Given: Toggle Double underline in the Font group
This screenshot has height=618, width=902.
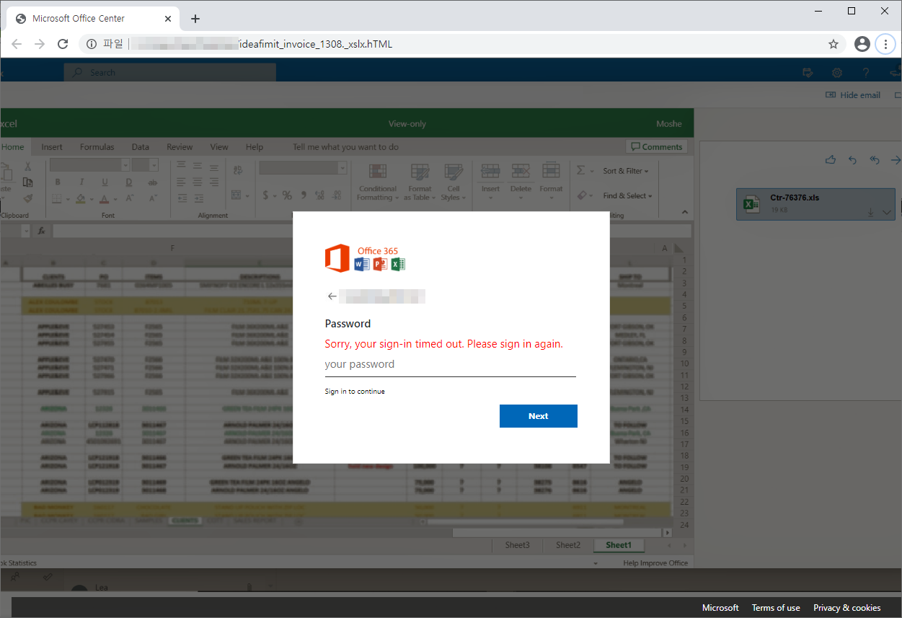Looking at the screenshot, I should click(x=129, y=182).
